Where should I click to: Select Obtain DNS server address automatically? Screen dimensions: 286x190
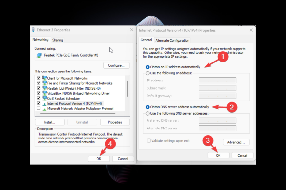point(148,107)
